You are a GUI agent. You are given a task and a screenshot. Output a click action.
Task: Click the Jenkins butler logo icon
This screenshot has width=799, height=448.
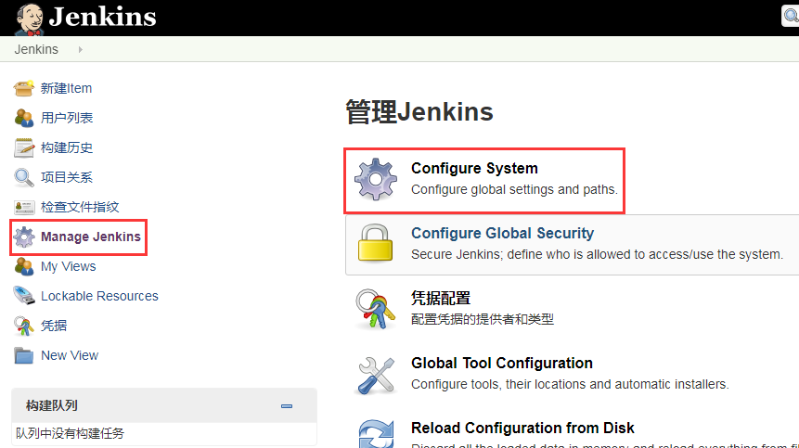(29, 19)
